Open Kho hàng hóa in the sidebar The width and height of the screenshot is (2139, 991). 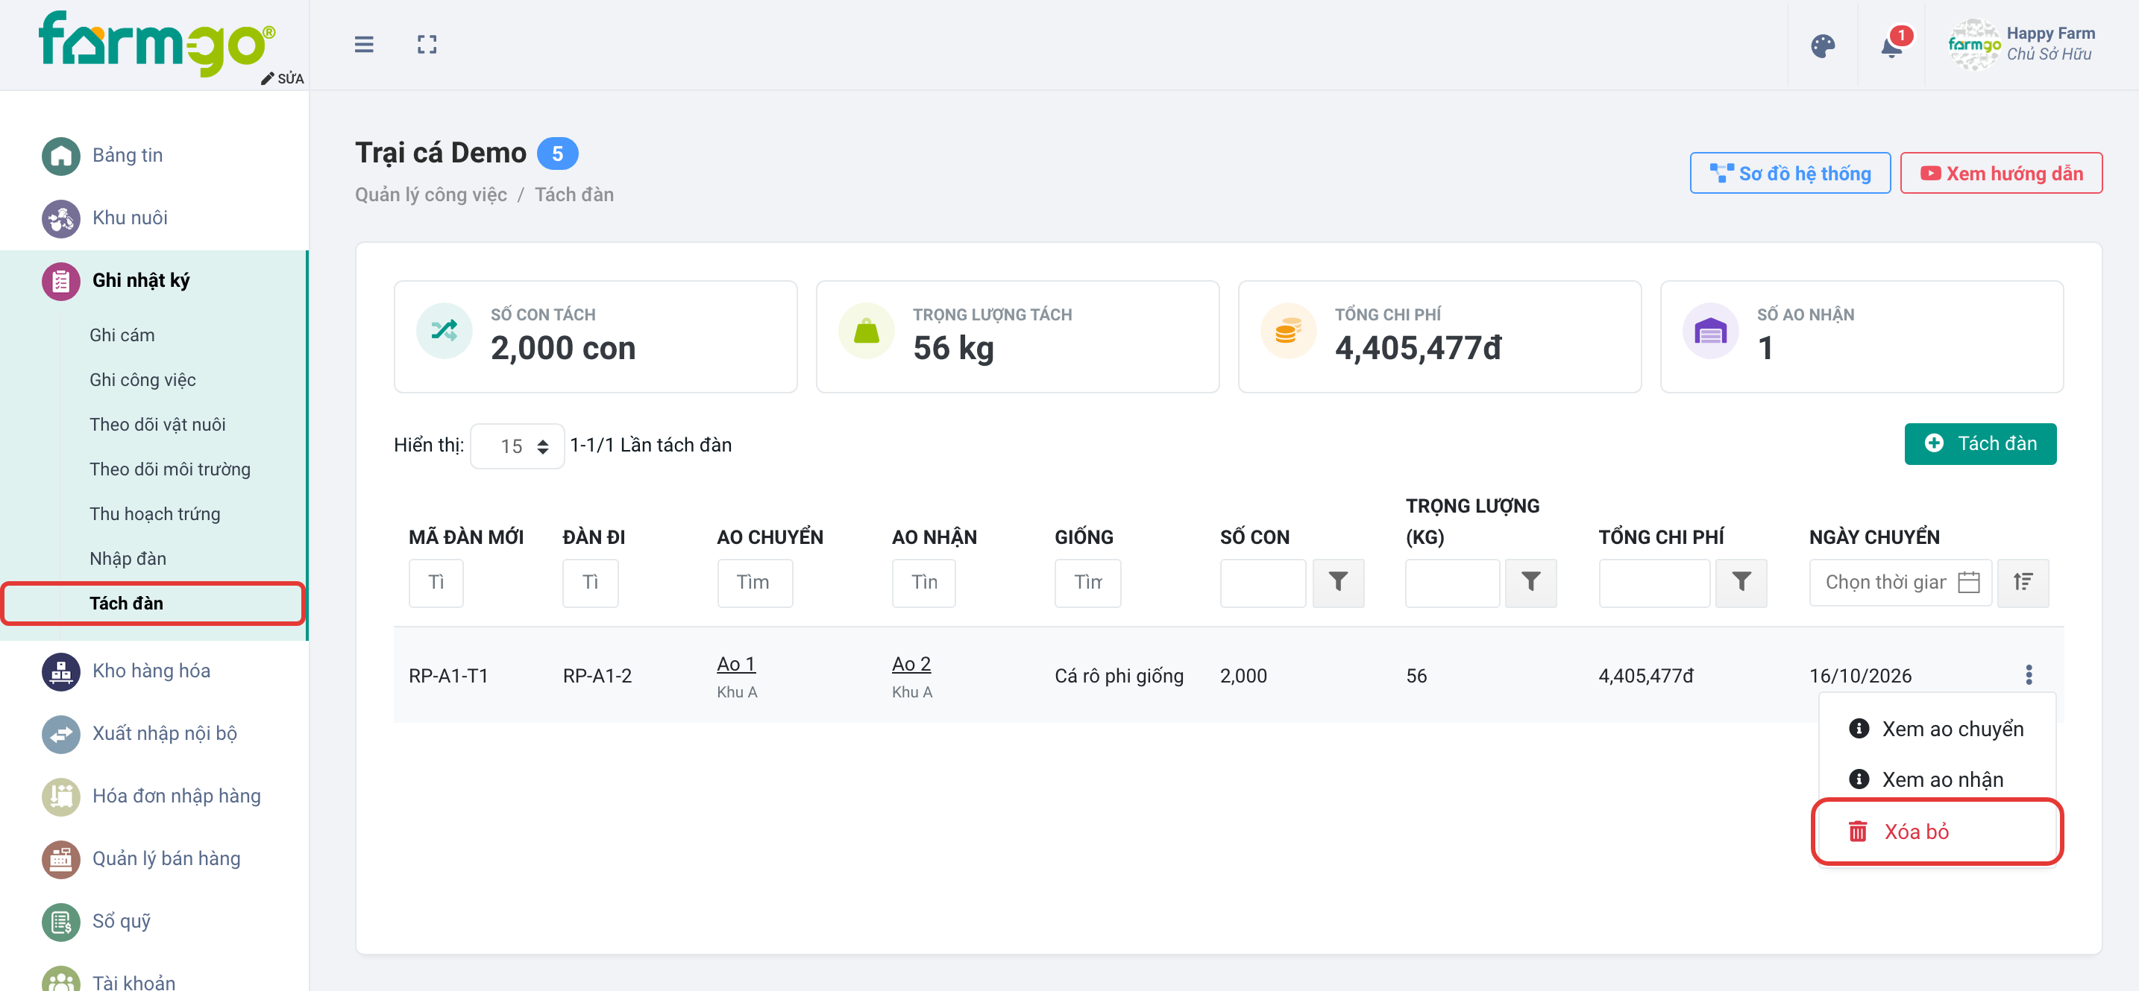(x=151, y=671)
